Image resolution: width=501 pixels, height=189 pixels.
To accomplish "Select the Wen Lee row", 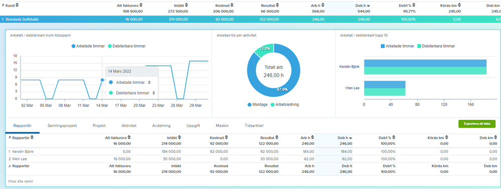I will click(x=252, y=159).
